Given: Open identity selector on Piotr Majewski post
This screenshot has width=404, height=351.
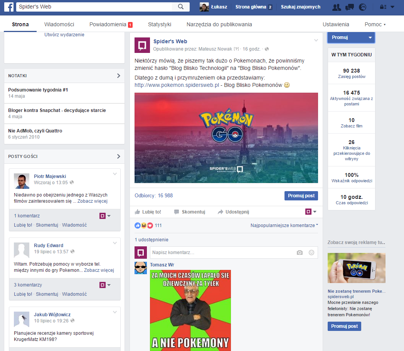Looking at the screenshot, I should (105, 216).
